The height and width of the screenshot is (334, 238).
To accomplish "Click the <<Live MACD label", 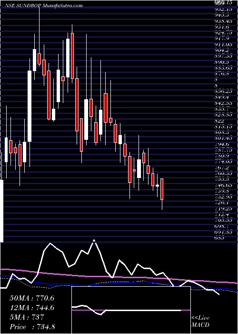I will pos(200,322).
